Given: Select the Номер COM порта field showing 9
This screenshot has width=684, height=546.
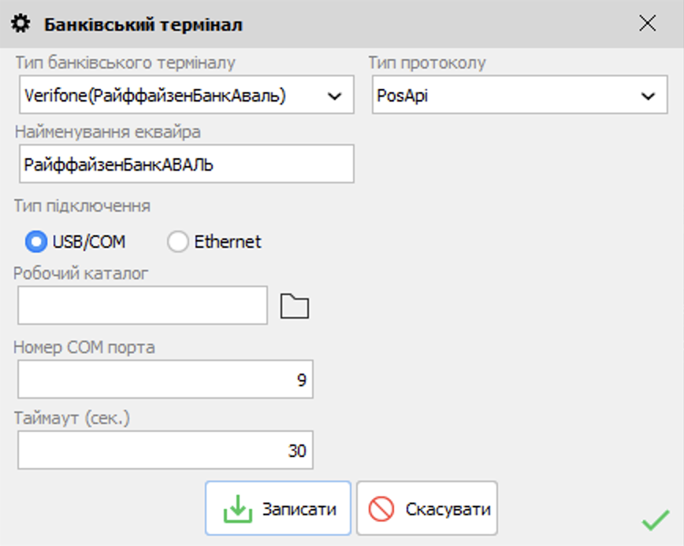Looking at the screenshot, I should click(x=164, y=381).
